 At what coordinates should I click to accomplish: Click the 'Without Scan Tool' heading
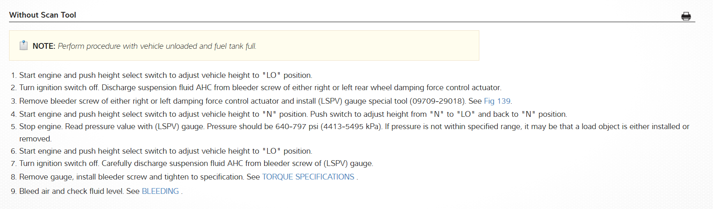tap(43, 15)
